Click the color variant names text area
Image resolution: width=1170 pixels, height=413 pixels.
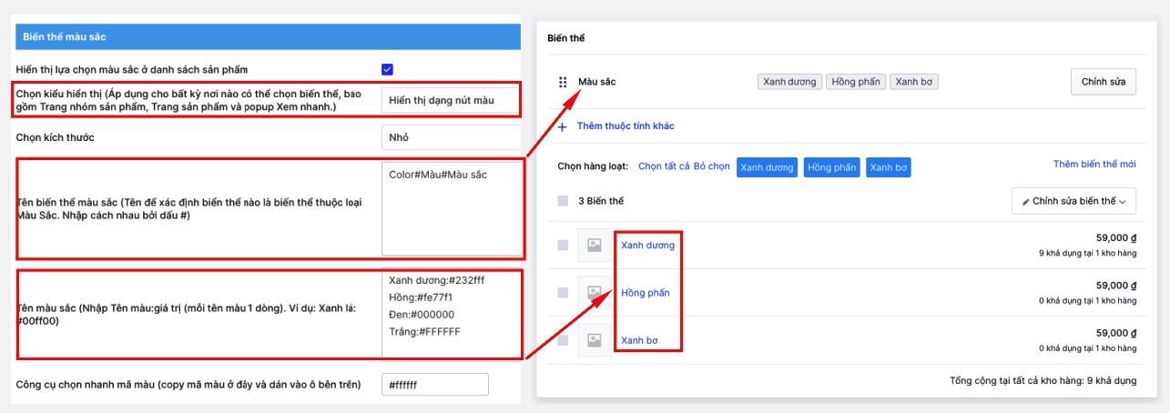click(x=451, y=208)
